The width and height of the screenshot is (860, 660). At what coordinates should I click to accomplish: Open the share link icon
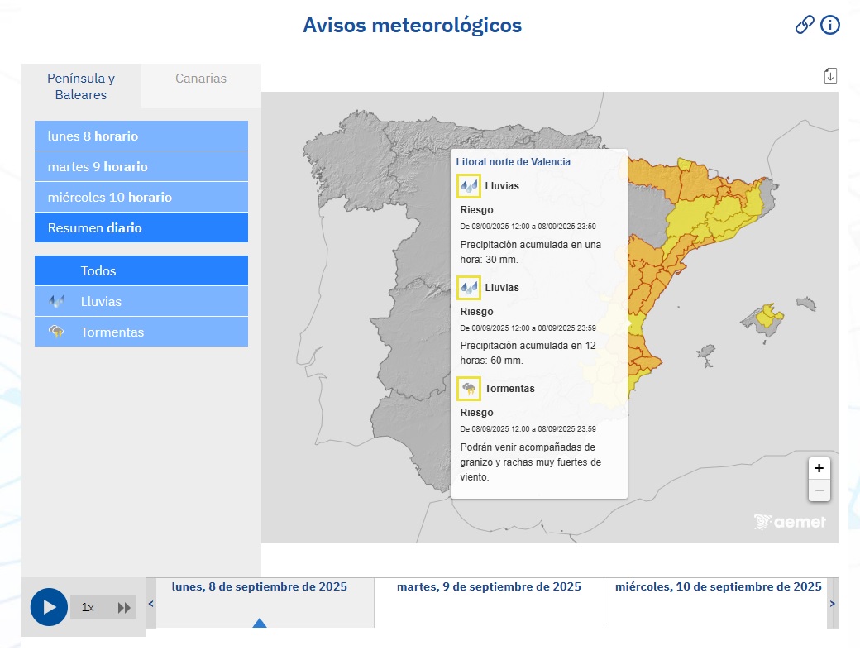click(804, 25)
